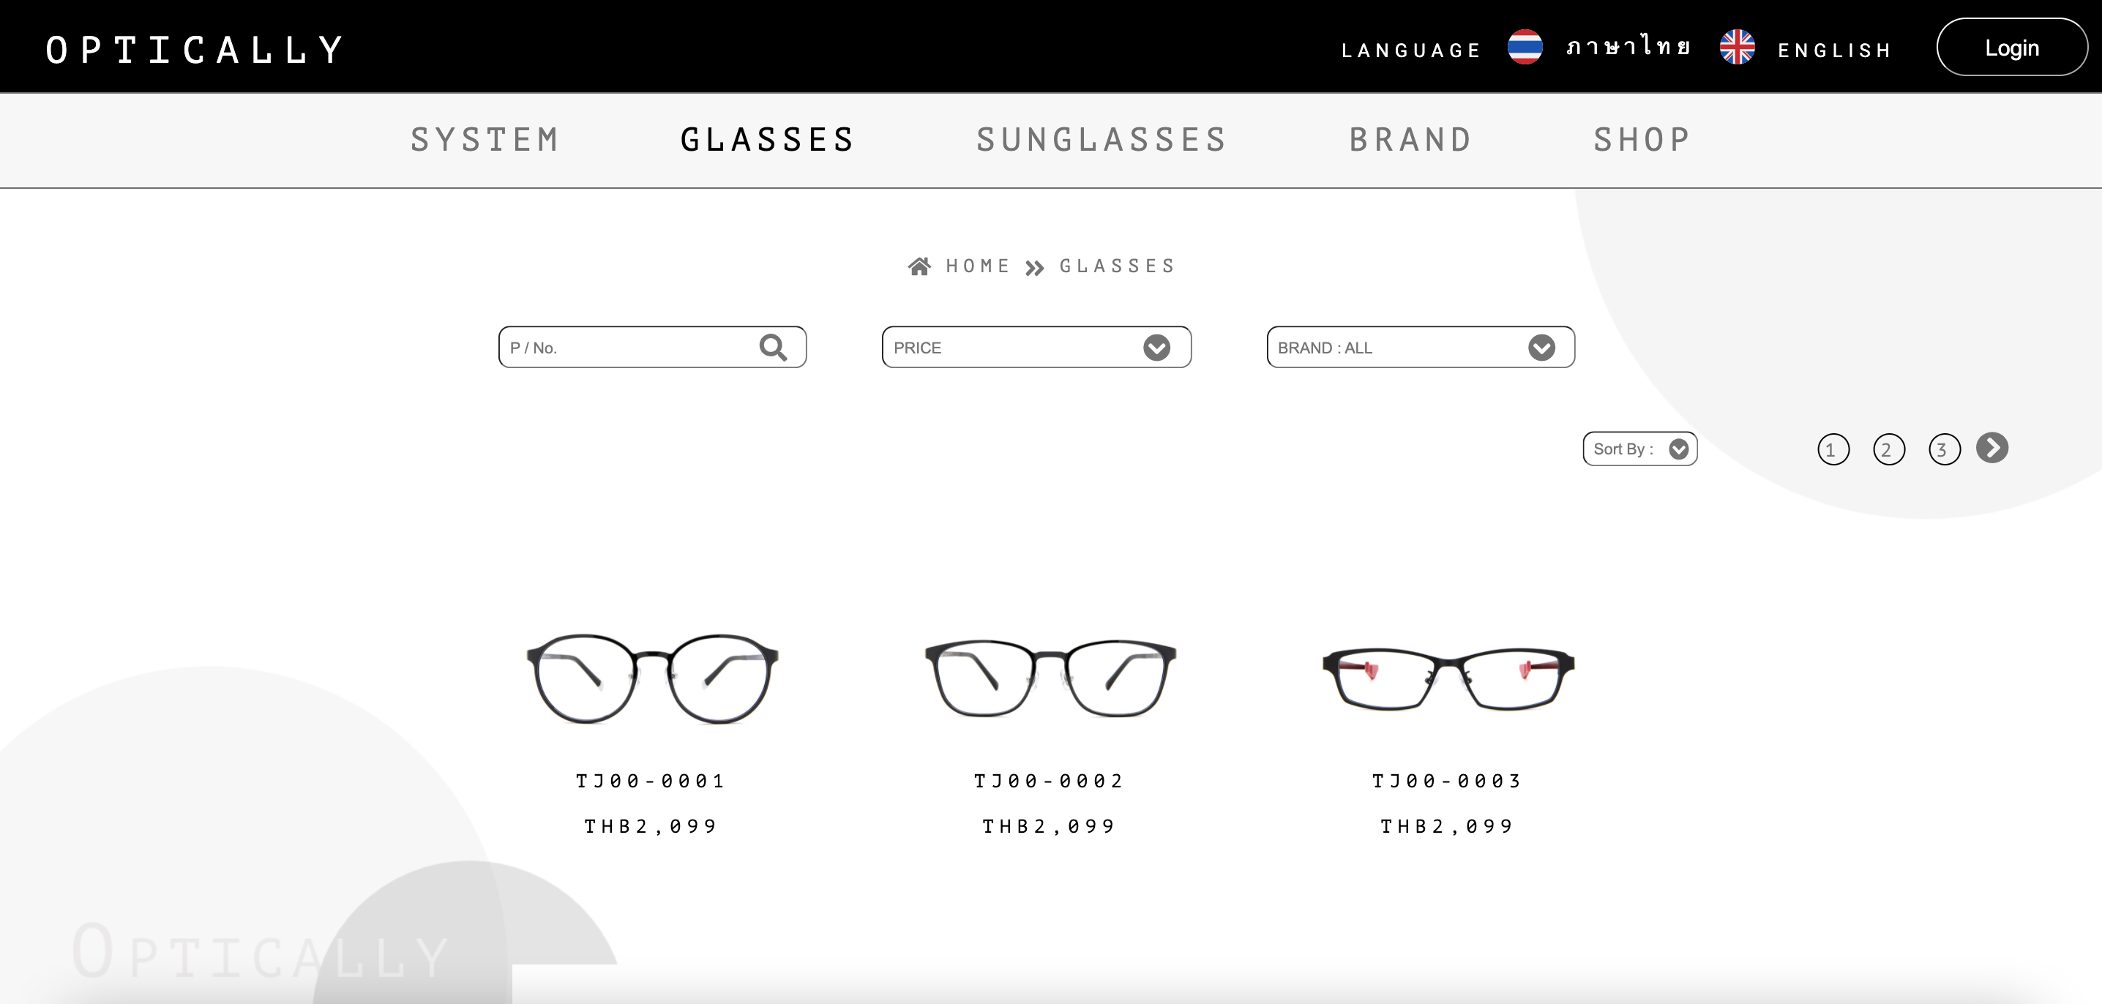Open the BRAND : ALL dropdown

[1421, 348]
